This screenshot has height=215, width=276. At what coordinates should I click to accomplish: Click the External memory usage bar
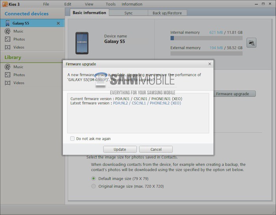pyautogui.click(x=207, y=53)
